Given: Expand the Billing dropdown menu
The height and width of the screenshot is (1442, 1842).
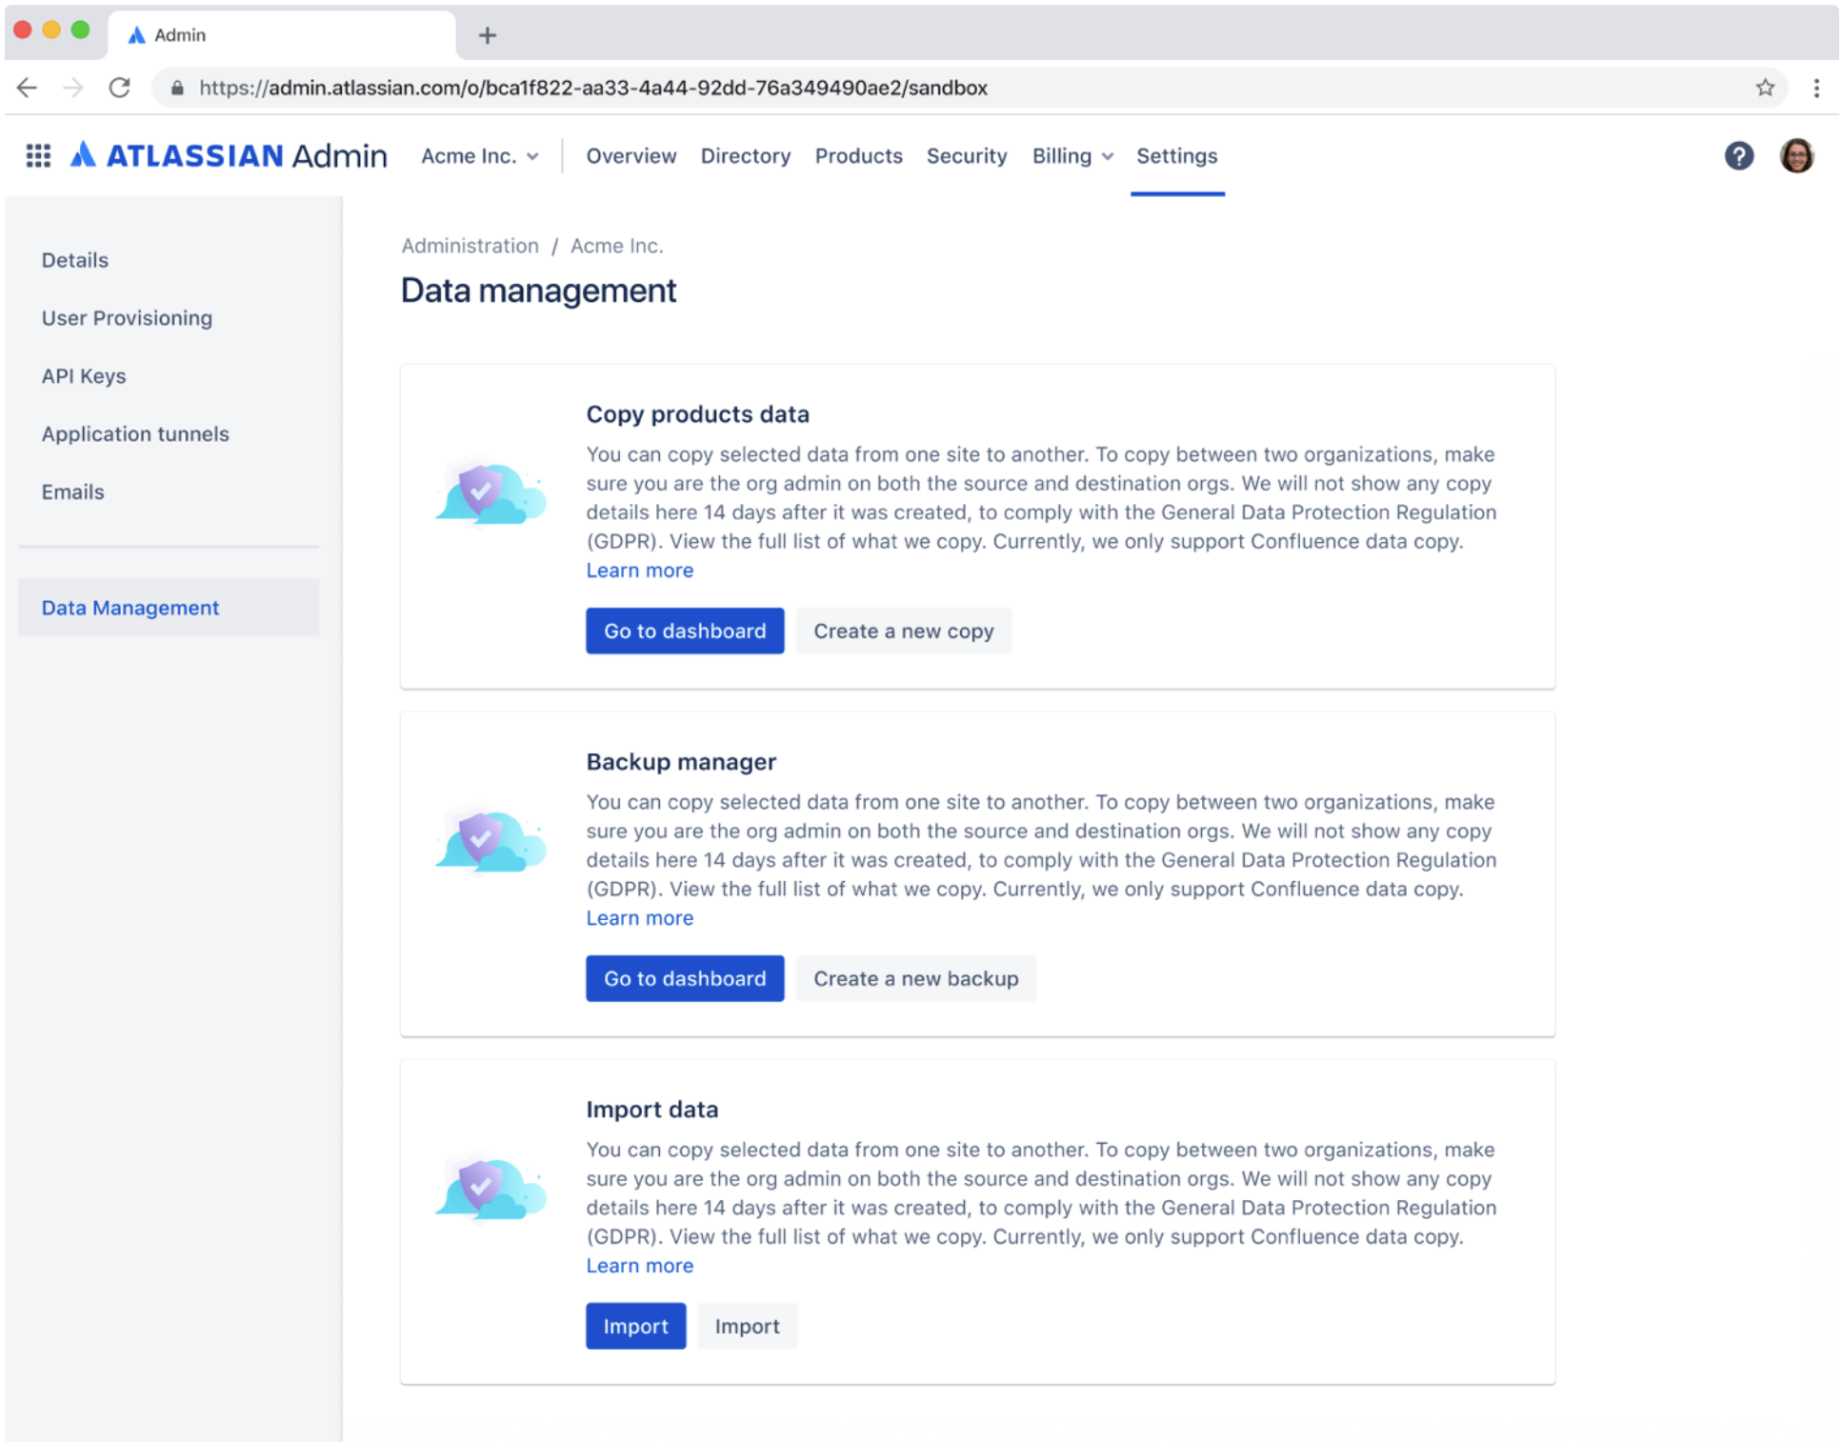Looking at the screenshot, I should pyautogui.click(x=1071, y=155).
